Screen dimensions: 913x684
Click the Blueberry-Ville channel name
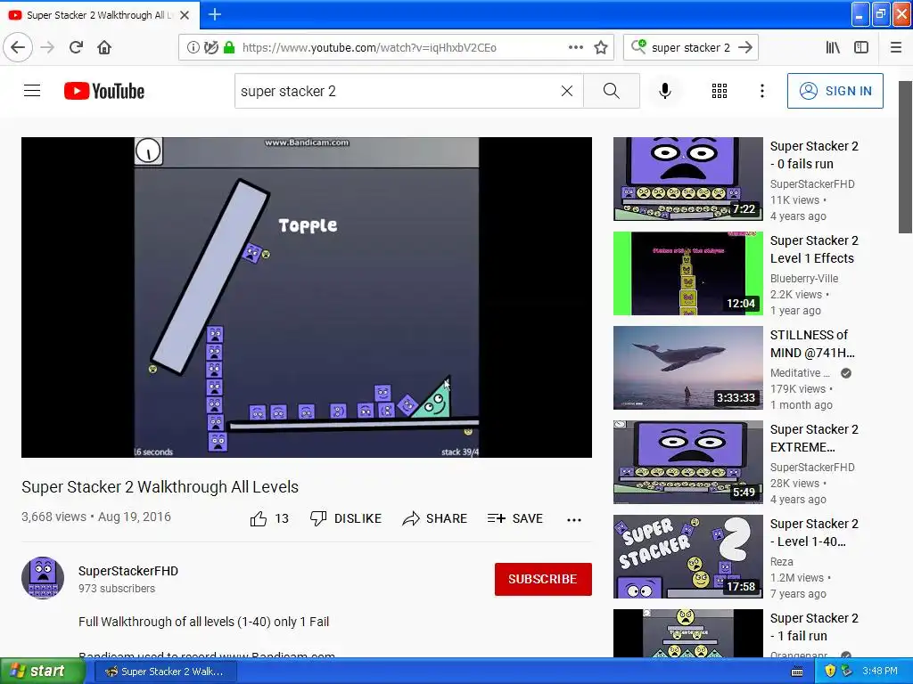pos(804,278)
